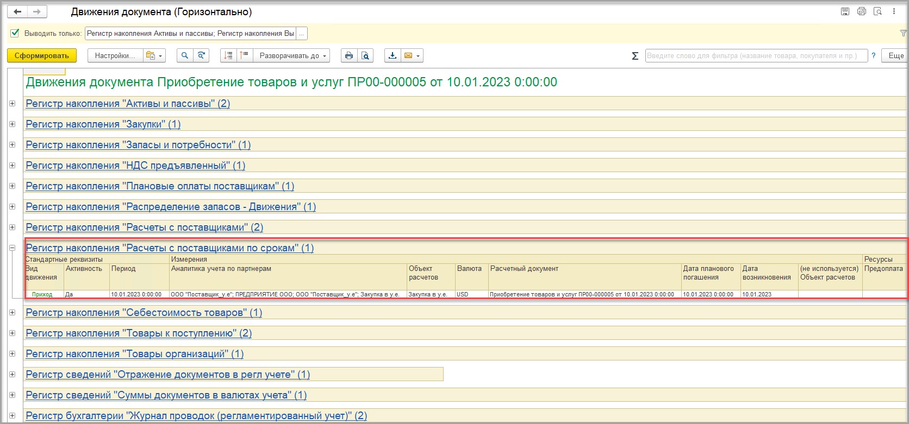Click the filter word search input field

click(756, 55)
